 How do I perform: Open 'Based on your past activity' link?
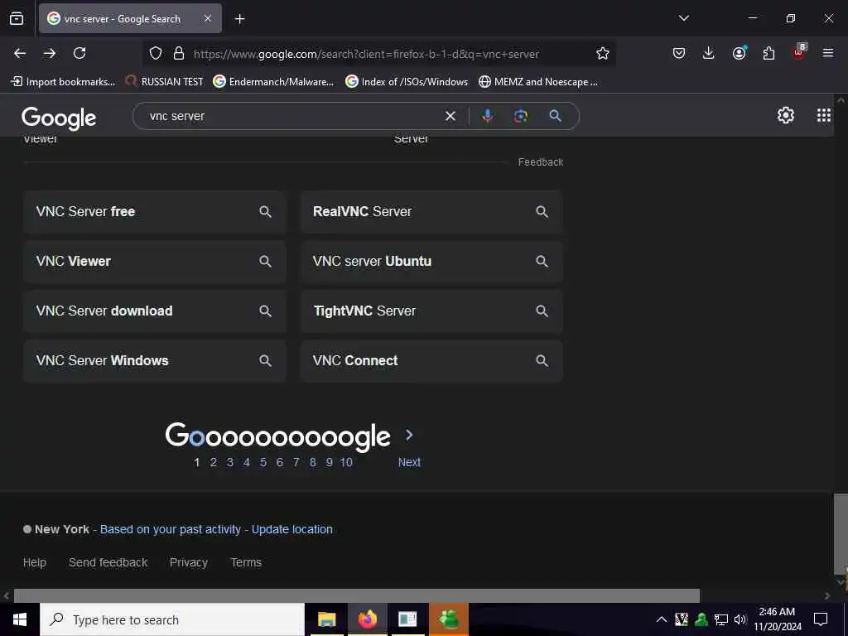(x=171, y=529)
